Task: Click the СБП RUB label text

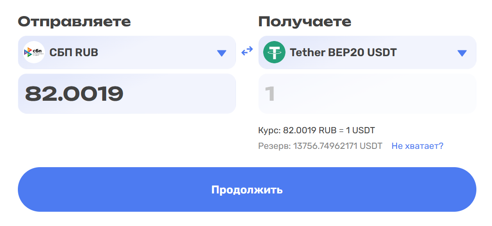Action: [74, 52]
